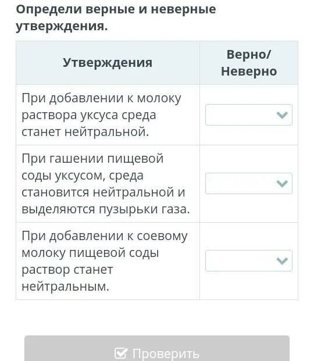
Task: Click the checkmark icon on Проверить button
Action: pyautogui.click(x=121, y=353)
